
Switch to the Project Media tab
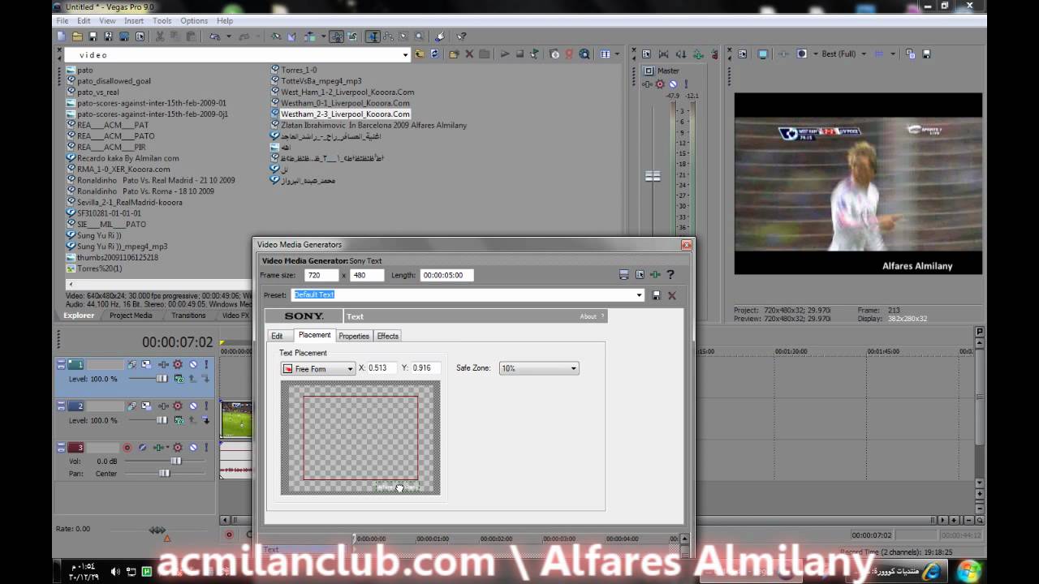point(131,316)
